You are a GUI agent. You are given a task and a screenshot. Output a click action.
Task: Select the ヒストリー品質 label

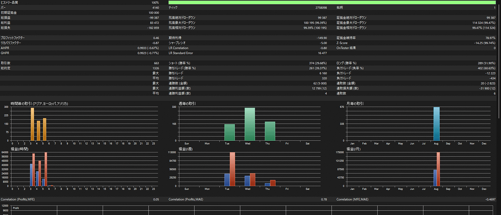click(9, 2)
